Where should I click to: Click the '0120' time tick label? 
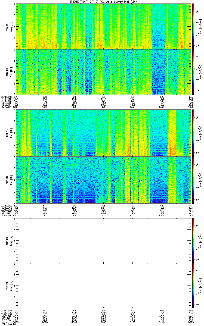[132, 322]
